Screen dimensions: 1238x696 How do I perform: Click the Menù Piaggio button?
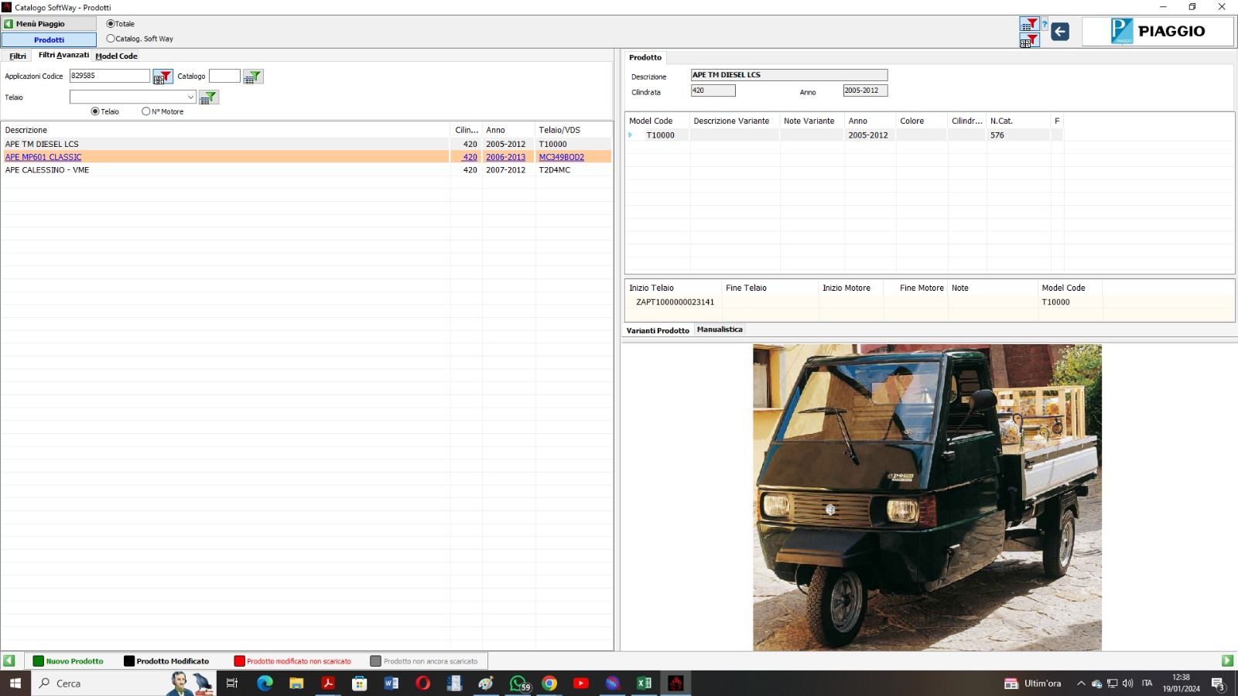coord(49,24)
